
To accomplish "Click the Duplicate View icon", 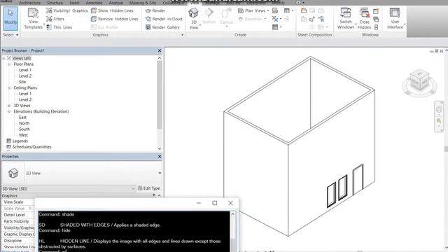I will tap(275, 19).
